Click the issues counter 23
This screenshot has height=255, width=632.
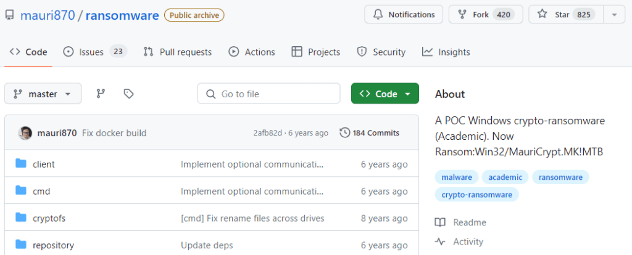118,52
